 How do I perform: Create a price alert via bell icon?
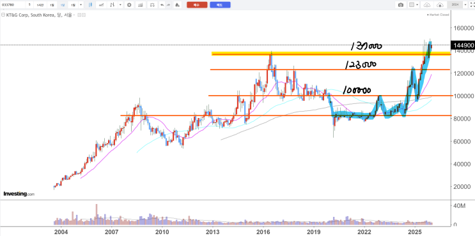point(177,5)
